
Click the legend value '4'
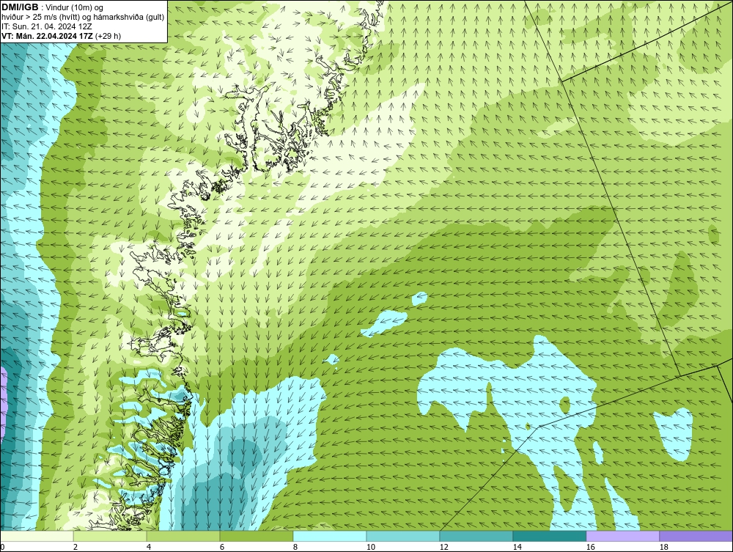[x=149, y=547]
